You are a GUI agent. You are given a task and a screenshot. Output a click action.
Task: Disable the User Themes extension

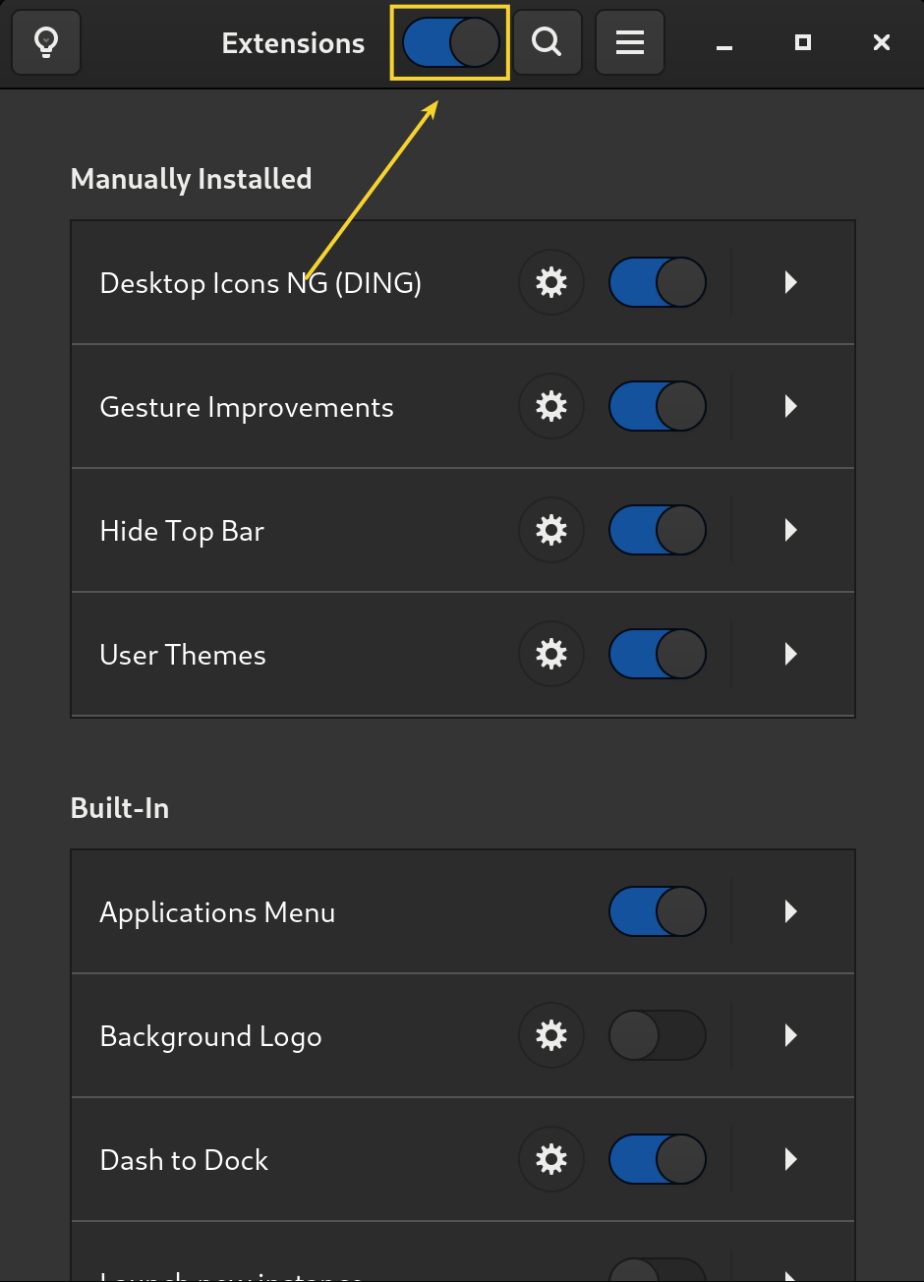(x=657, y=654)
